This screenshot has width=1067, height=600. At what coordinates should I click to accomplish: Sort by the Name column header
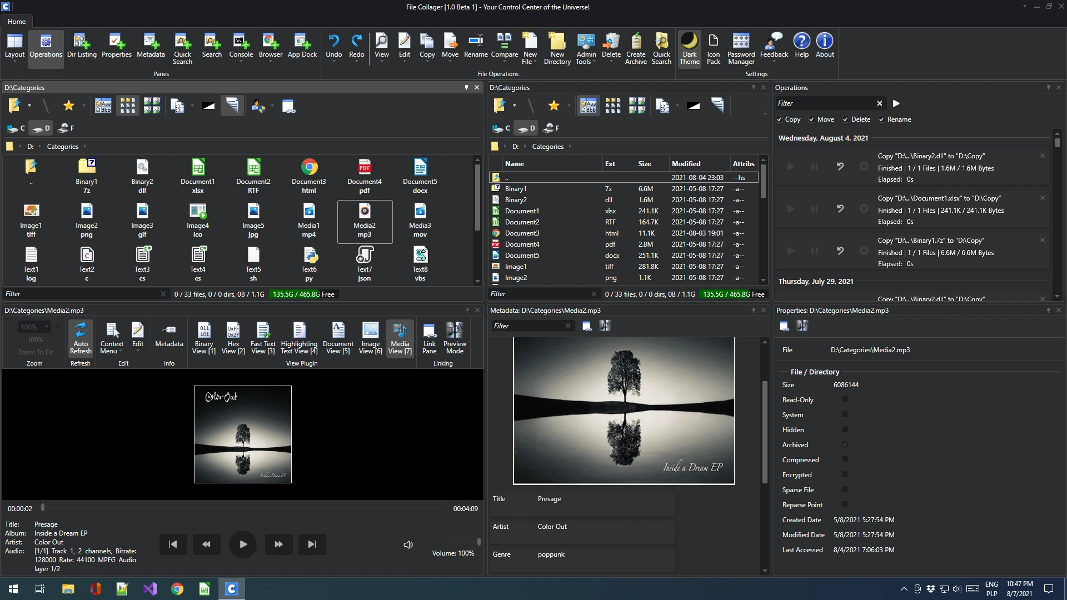click(552, 164)
